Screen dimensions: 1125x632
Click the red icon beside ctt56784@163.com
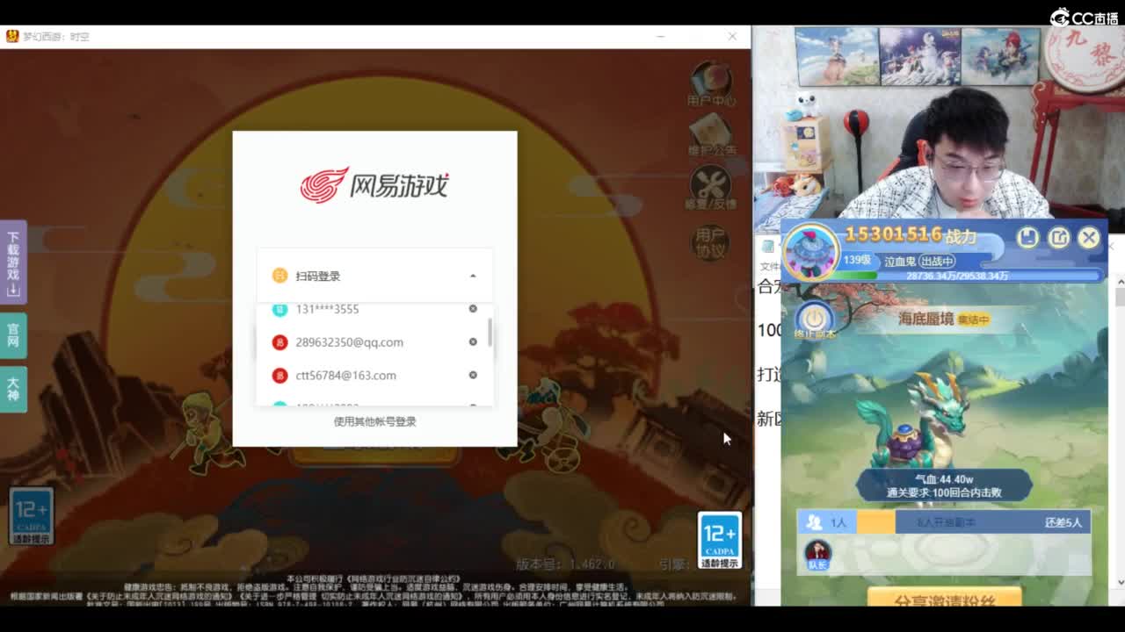click(x=279, y=376)
